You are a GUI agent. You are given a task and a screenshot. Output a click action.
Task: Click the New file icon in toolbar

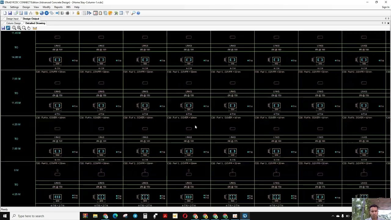click(x=5, y=13)
